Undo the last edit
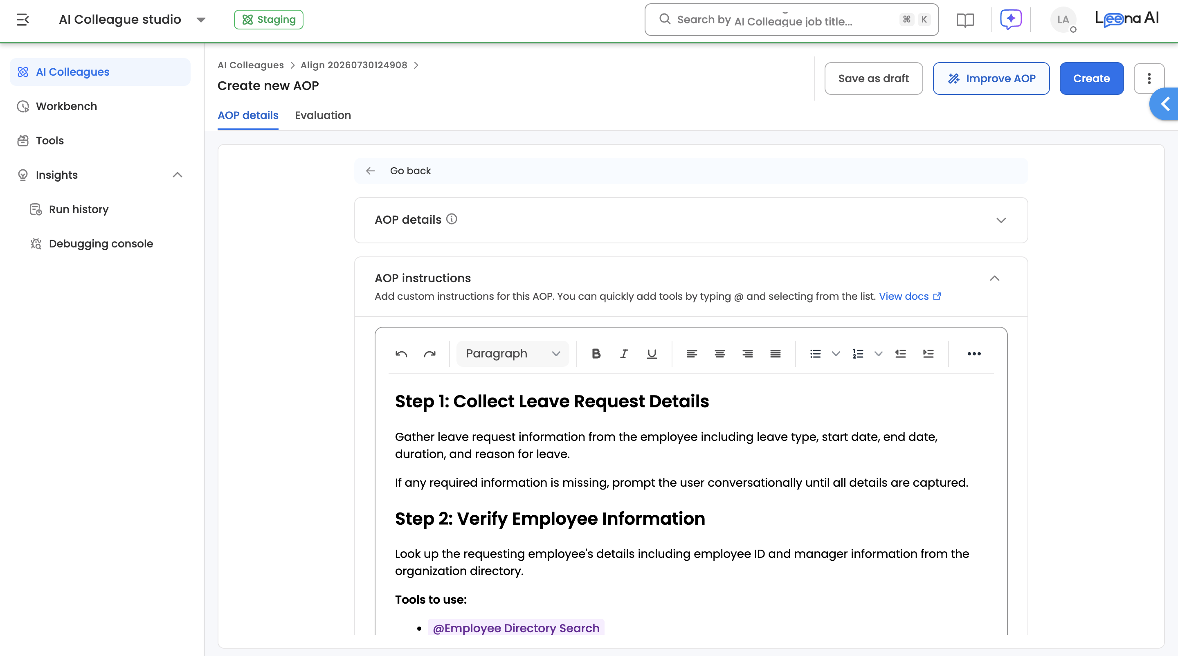Image resolution: width=1178 pixels, height=656 pixels. (x=401, y=353)
